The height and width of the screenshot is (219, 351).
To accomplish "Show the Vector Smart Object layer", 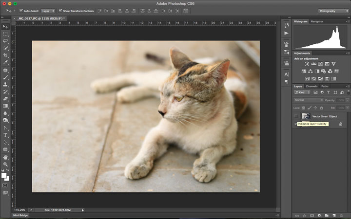I will coord(296,116).
